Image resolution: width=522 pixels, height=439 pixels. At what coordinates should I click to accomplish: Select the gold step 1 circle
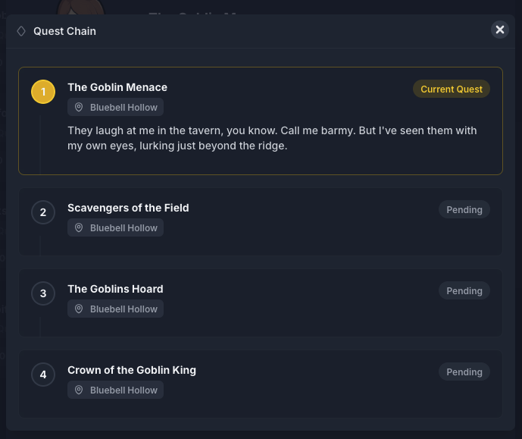click(43, 92)
